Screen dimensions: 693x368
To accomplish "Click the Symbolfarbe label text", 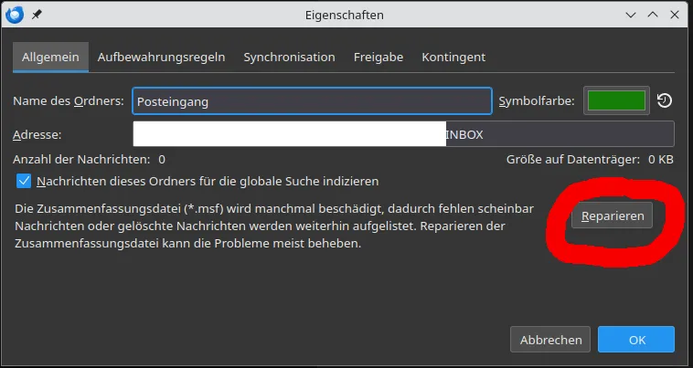I will [x=537, y=101].
